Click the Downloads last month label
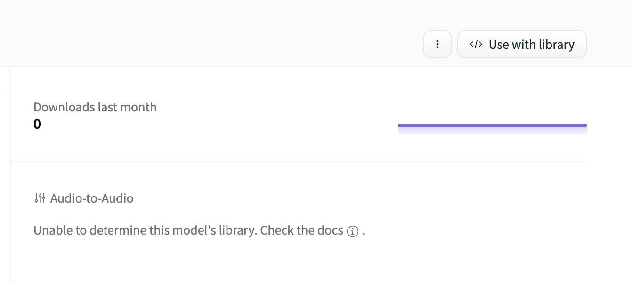632x283 pixels. [95, 107]
